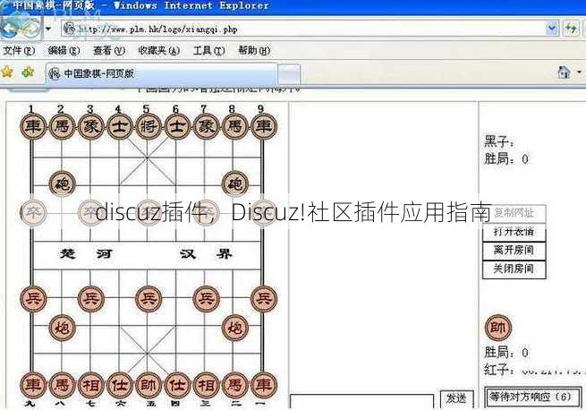Screen dimensions: 586x410
Task: Click the 复制网址 button
Action: coord(514,213)
